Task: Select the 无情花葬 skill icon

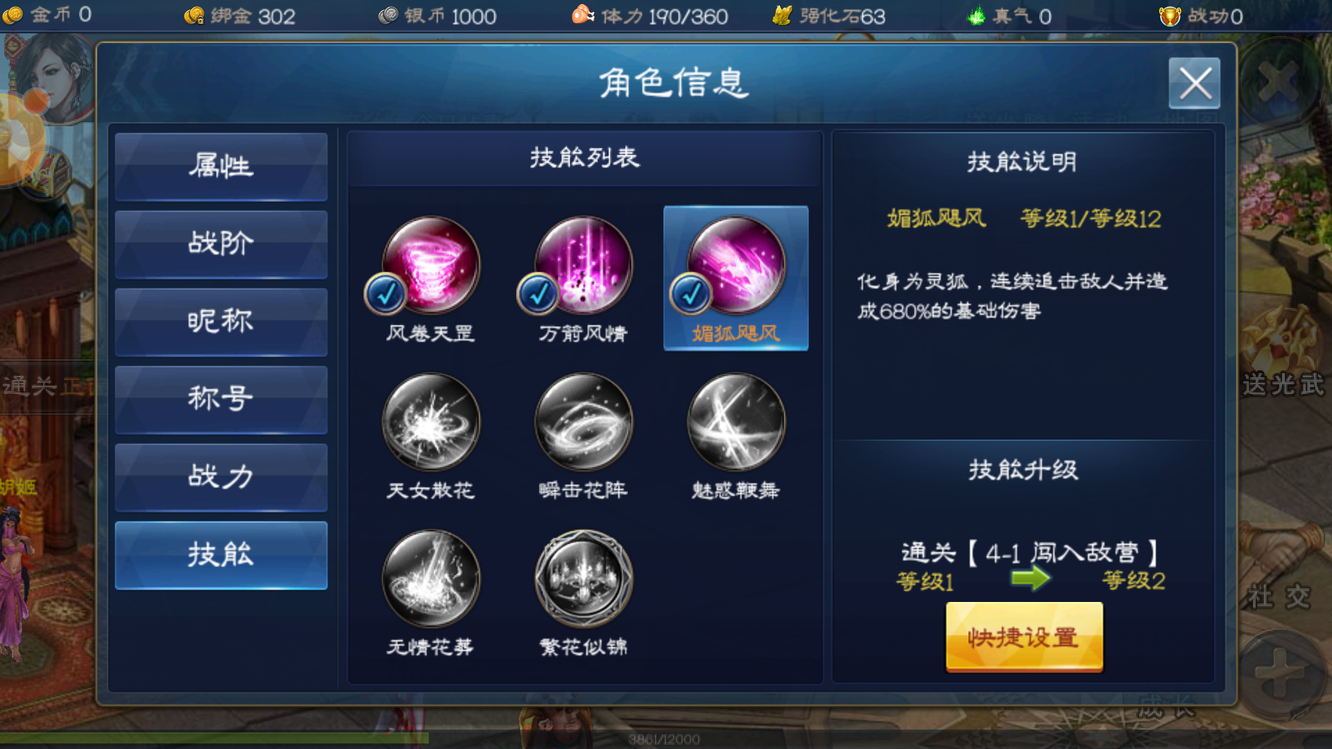Action: [x=431, y=578]
